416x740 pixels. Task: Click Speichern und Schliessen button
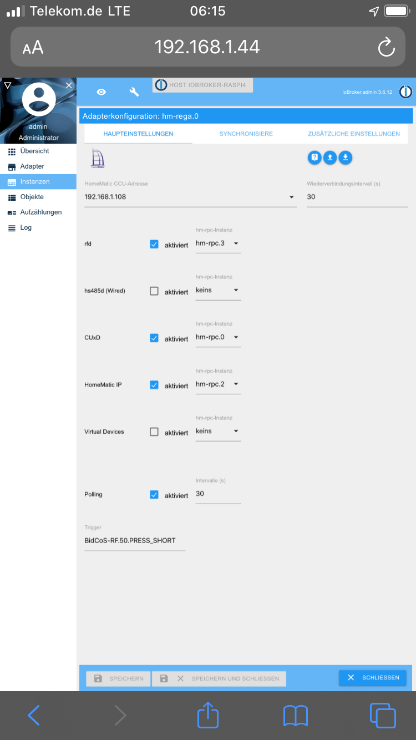(x=219, y=678)
